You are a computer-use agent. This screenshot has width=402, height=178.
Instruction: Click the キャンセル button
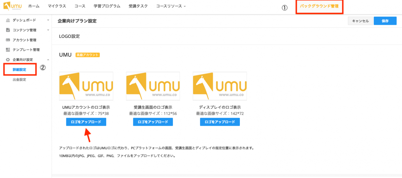pyautogui.click(x=360, y=21)
